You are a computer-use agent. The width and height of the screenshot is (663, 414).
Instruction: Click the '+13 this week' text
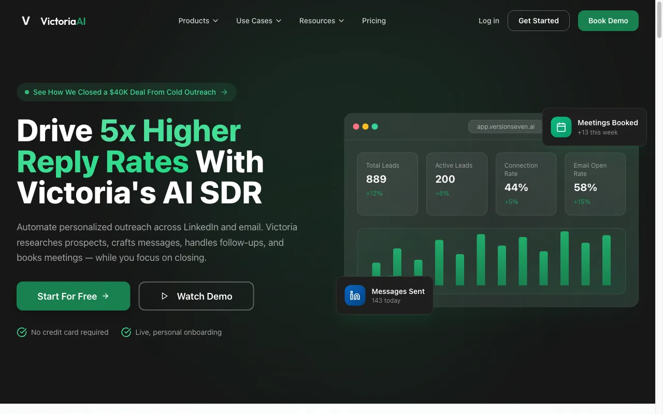pos(598,132)
